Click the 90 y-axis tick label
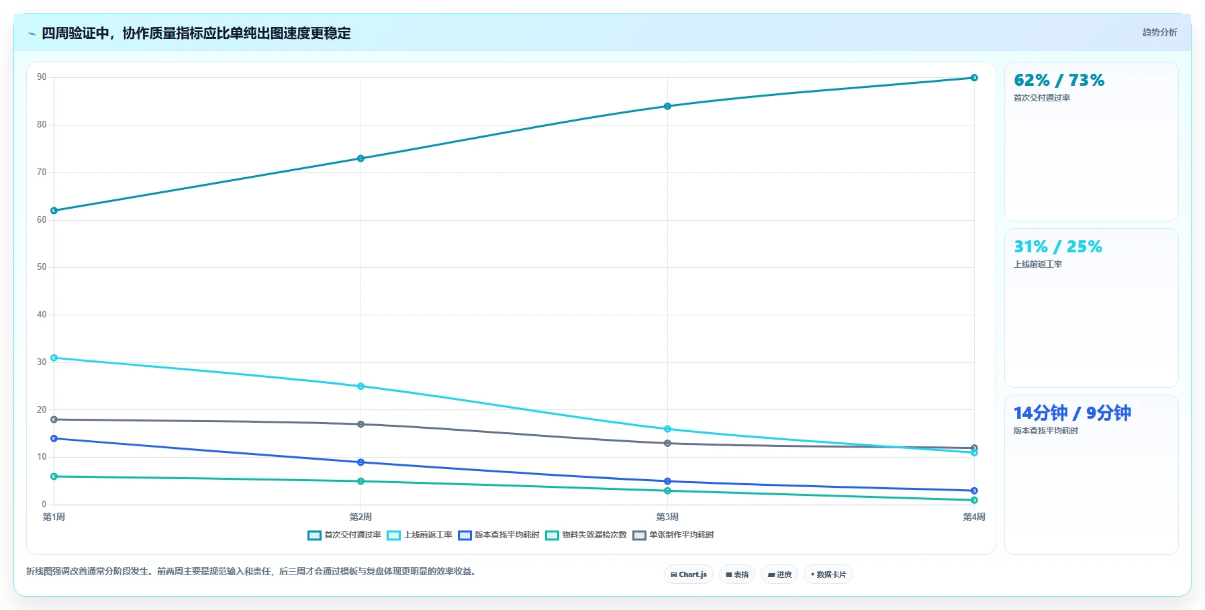Image resolution: width=1205 pixels, height=610 pixels. pos(42,77)
